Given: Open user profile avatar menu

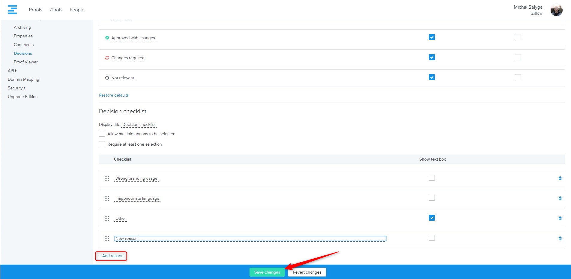Looking at the screenshot, I should click(556, 10).
